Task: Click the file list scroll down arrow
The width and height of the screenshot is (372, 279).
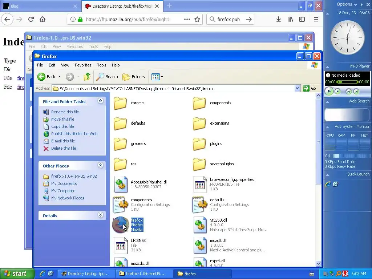Action: 318,263
